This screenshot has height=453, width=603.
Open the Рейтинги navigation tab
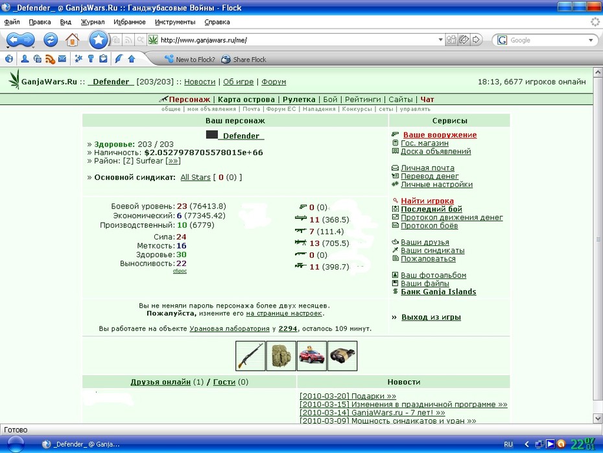pos(362,99)
